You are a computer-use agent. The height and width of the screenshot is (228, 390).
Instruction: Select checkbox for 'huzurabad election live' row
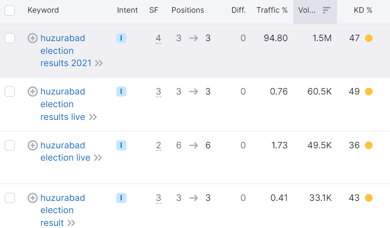(10, 145)
